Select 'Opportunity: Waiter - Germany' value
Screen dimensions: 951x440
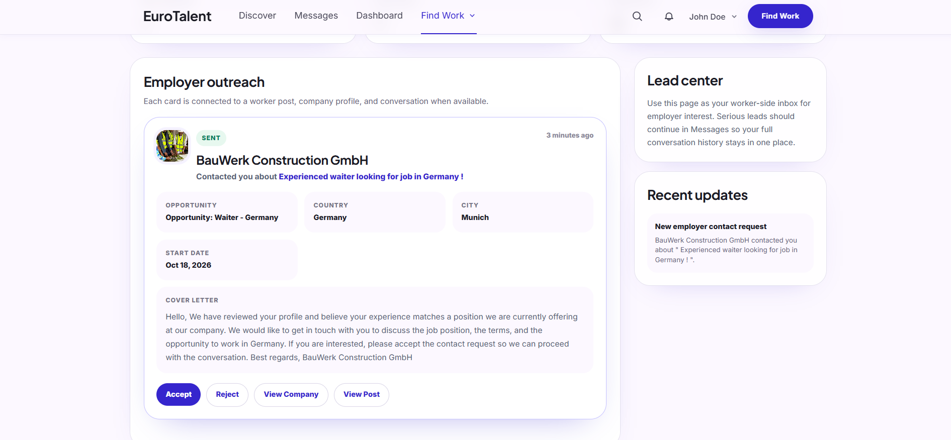click(222, 217)
